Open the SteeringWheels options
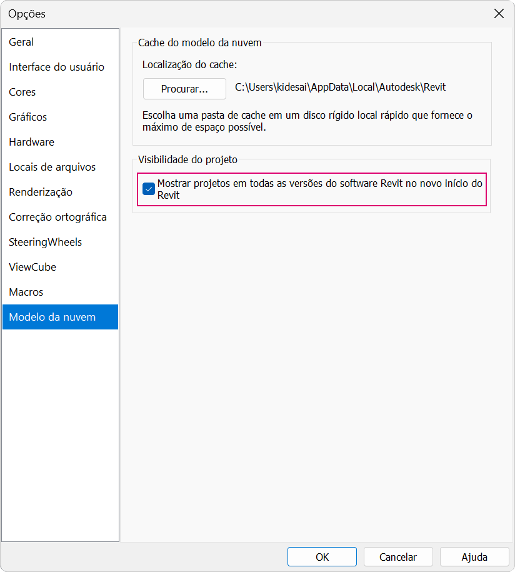This screenshot has height=572, width=515. [x=45, y=242]
